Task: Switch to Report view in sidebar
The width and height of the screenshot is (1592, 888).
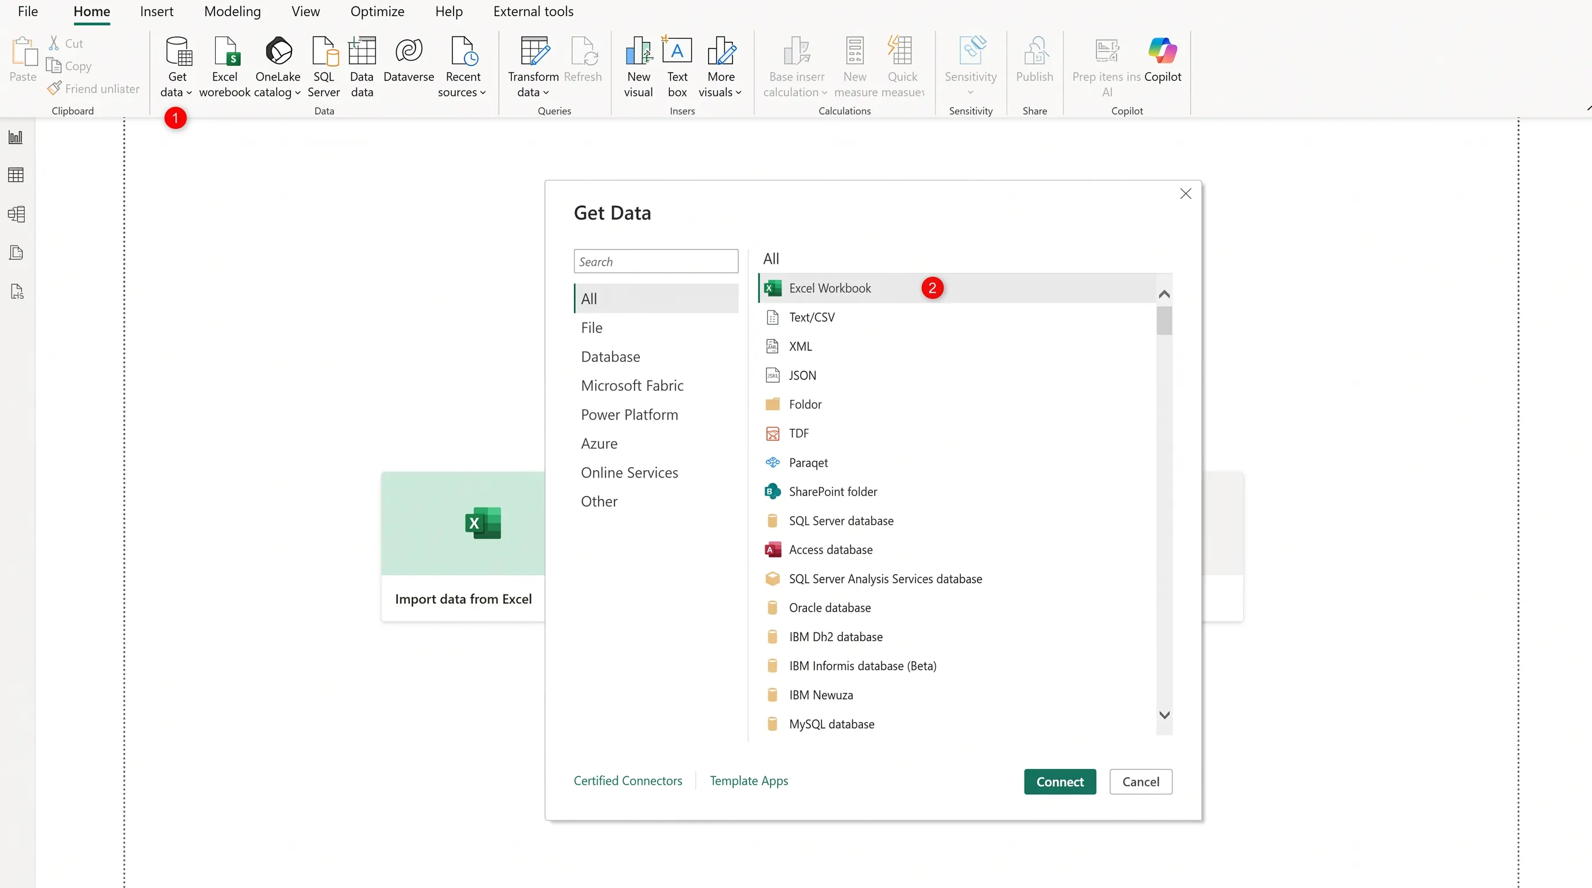Action: point(16,137)
